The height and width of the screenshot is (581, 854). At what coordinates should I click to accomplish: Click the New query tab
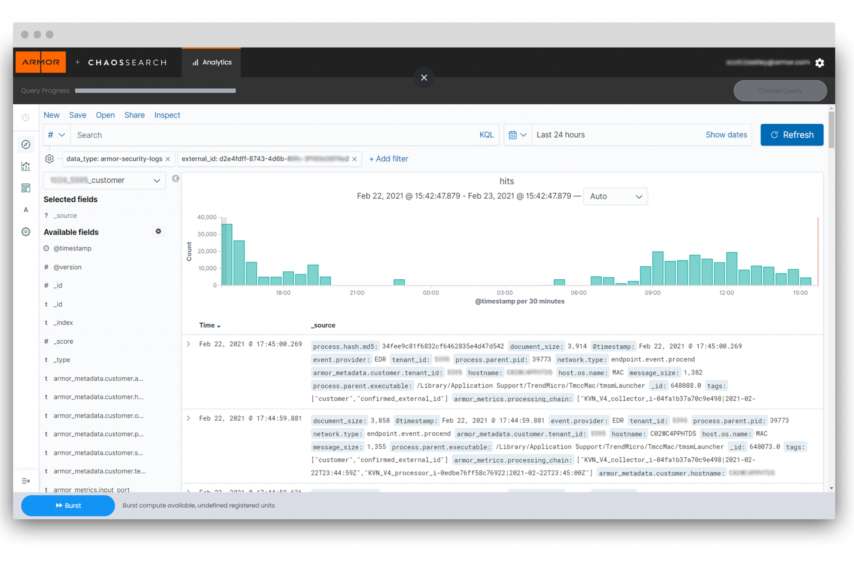52,115
